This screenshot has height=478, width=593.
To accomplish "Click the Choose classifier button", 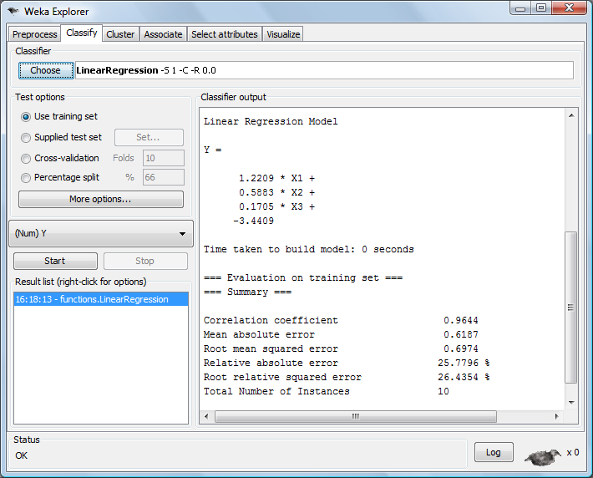I will 46,70.
